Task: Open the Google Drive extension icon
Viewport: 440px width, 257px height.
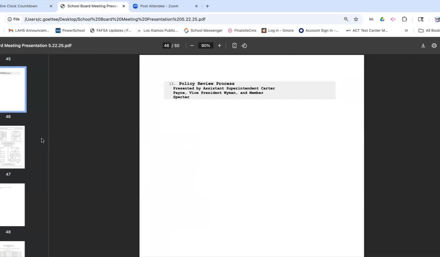Action: pyautogui.click(x=382, y=19)
